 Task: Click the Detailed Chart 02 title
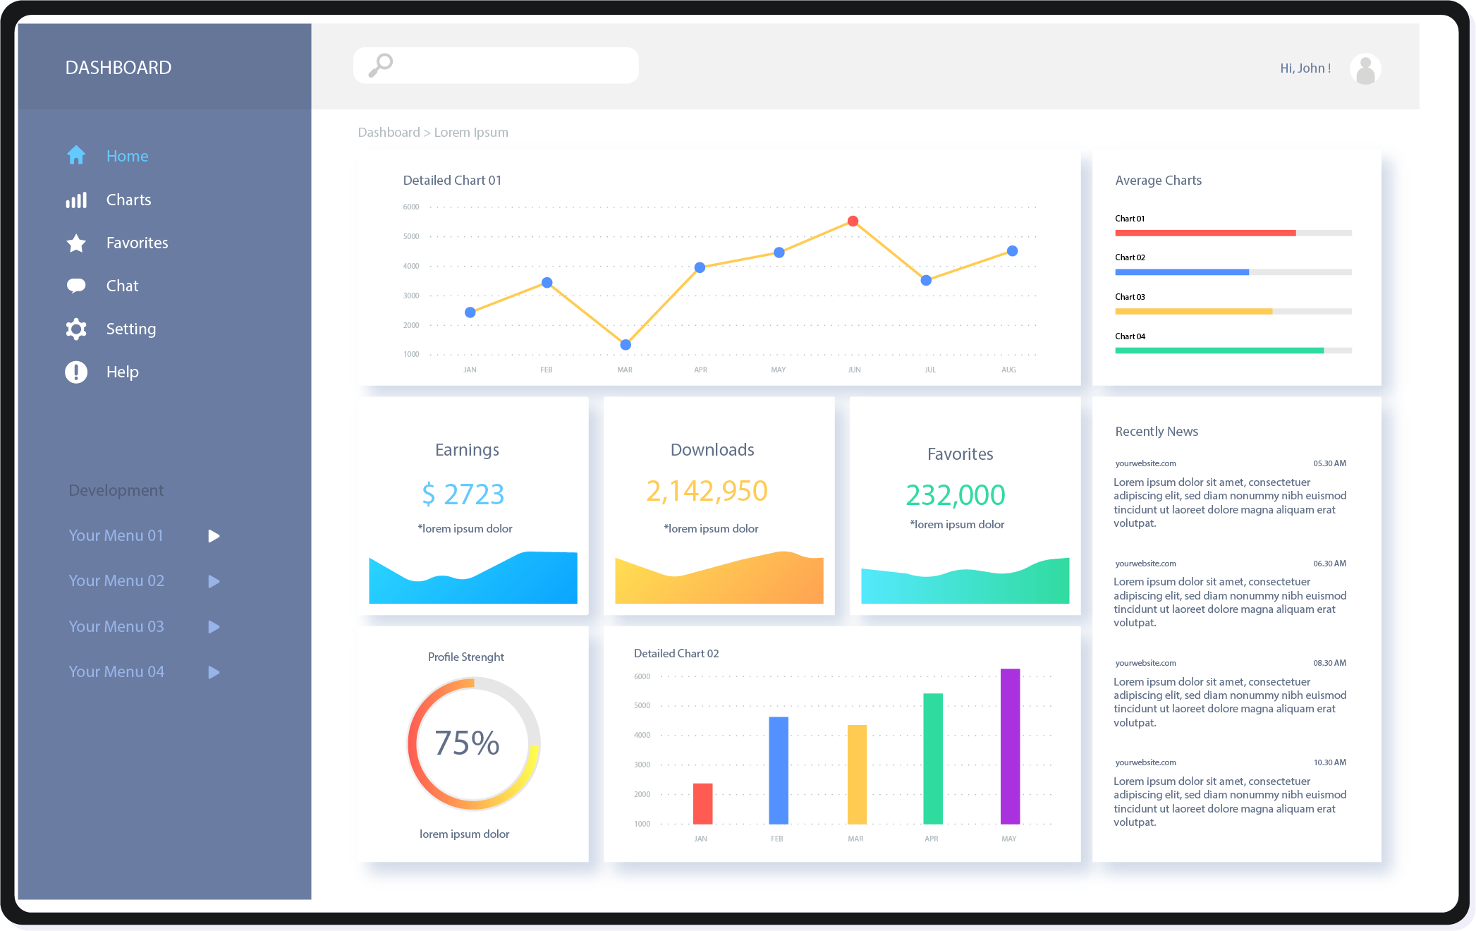point(676,654)
